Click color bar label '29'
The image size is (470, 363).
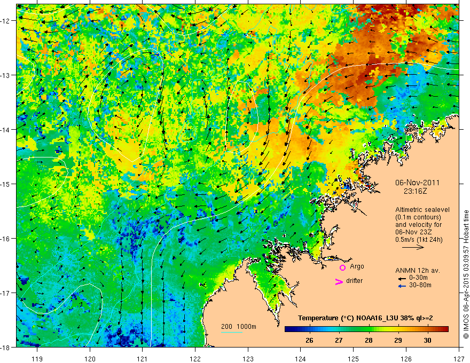point(398,340)
